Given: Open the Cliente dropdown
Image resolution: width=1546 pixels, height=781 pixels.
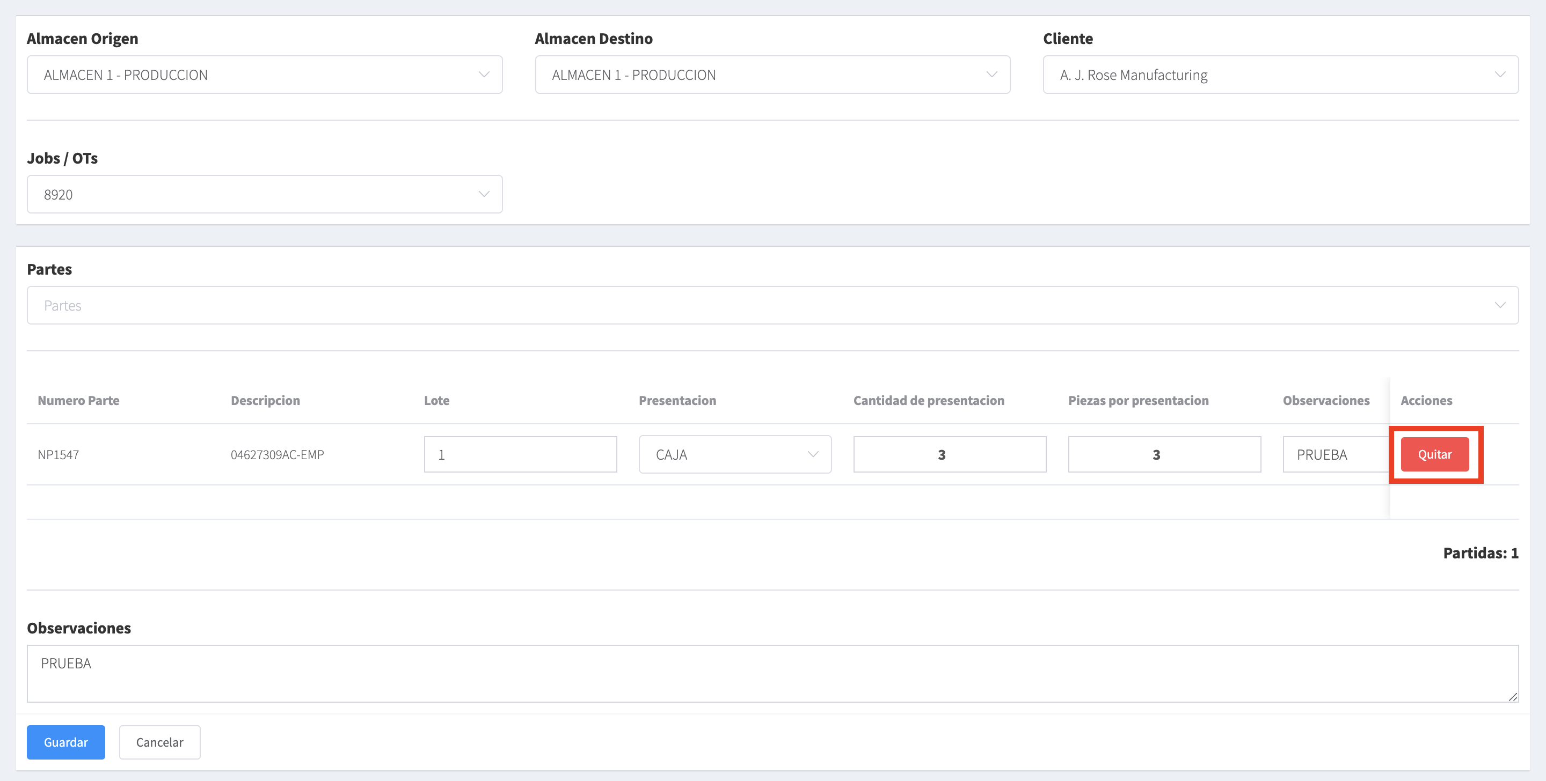Looking at the screenshot, I should (1280, 75).
